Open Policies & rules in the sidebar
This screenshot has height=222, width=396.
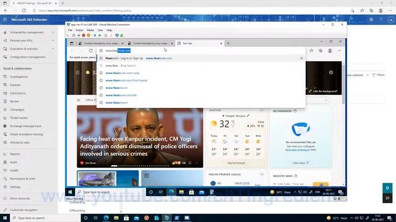pyautogui.click(x=20, y=142)
